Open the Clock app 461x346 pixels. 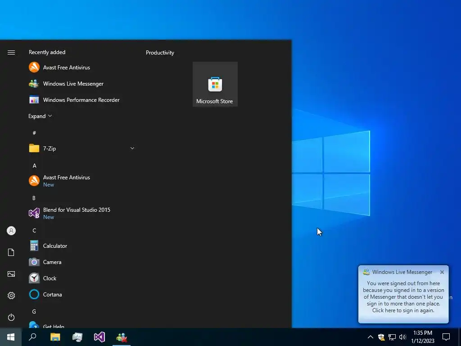(x=81, y=278)
